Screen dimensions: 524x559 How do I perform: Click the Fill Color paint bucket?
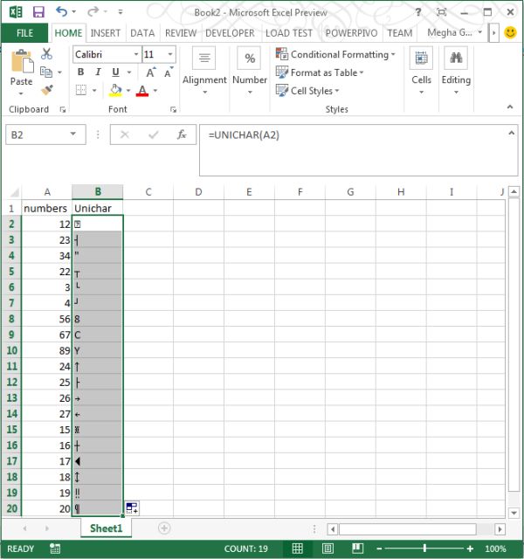coord(115,90)
